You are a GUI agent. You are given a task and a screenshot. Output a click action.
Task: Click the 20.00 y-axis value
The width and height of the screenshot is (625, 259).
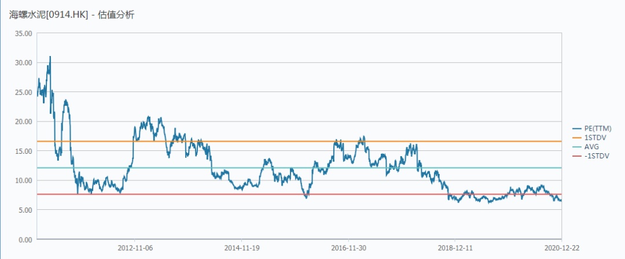point(24,121)
